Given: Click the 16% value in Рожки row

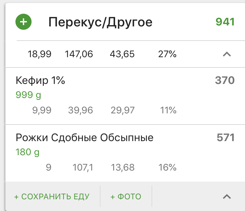Looking at the screenshot, I should [167, 167].
